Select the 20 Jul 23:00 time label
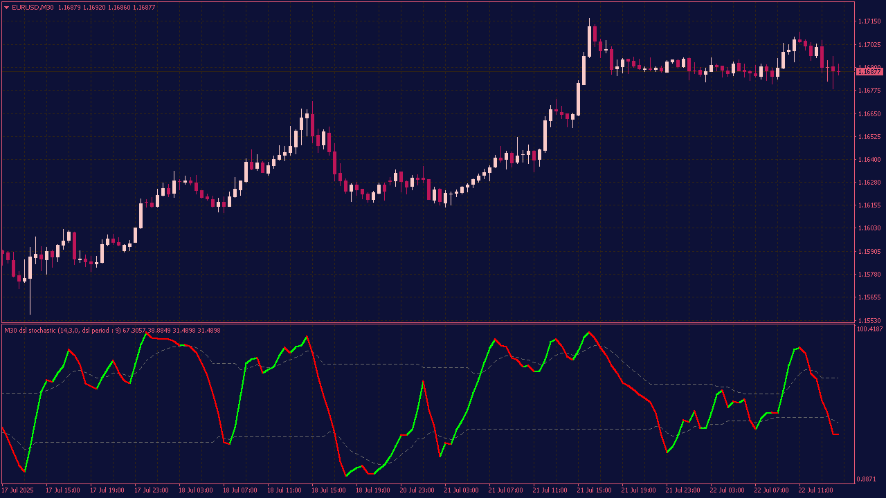Image resolution: width=886 pixels, height=498 pixels. tap(417, 490)
